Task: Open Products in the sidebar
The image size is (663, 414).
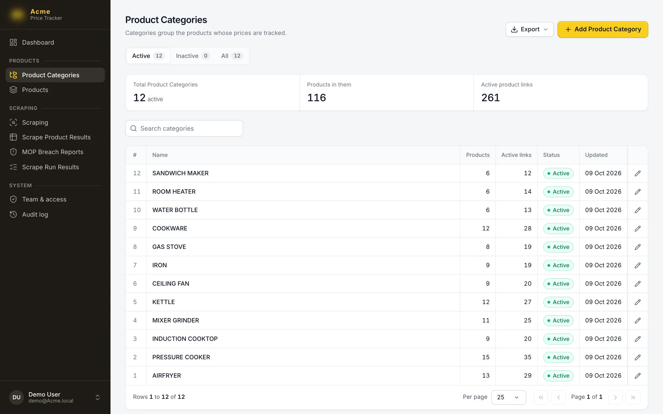Action: (55, 90)
